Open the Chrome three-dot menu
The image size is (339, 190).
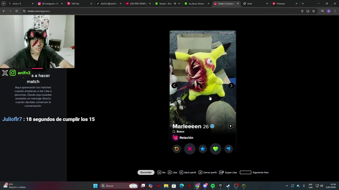(x=335, y=11)
